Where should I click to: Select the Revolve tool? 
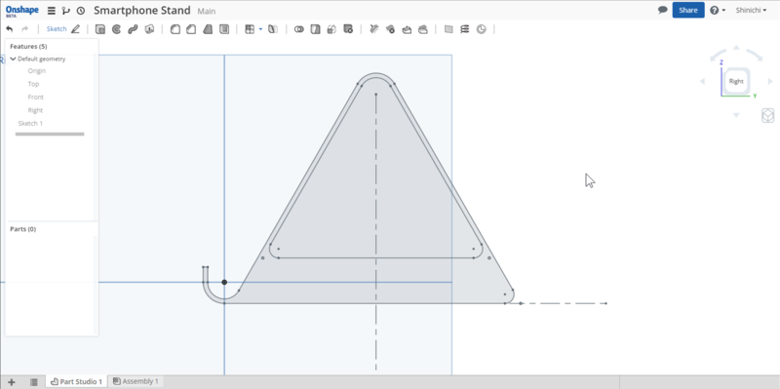point(116,29)
